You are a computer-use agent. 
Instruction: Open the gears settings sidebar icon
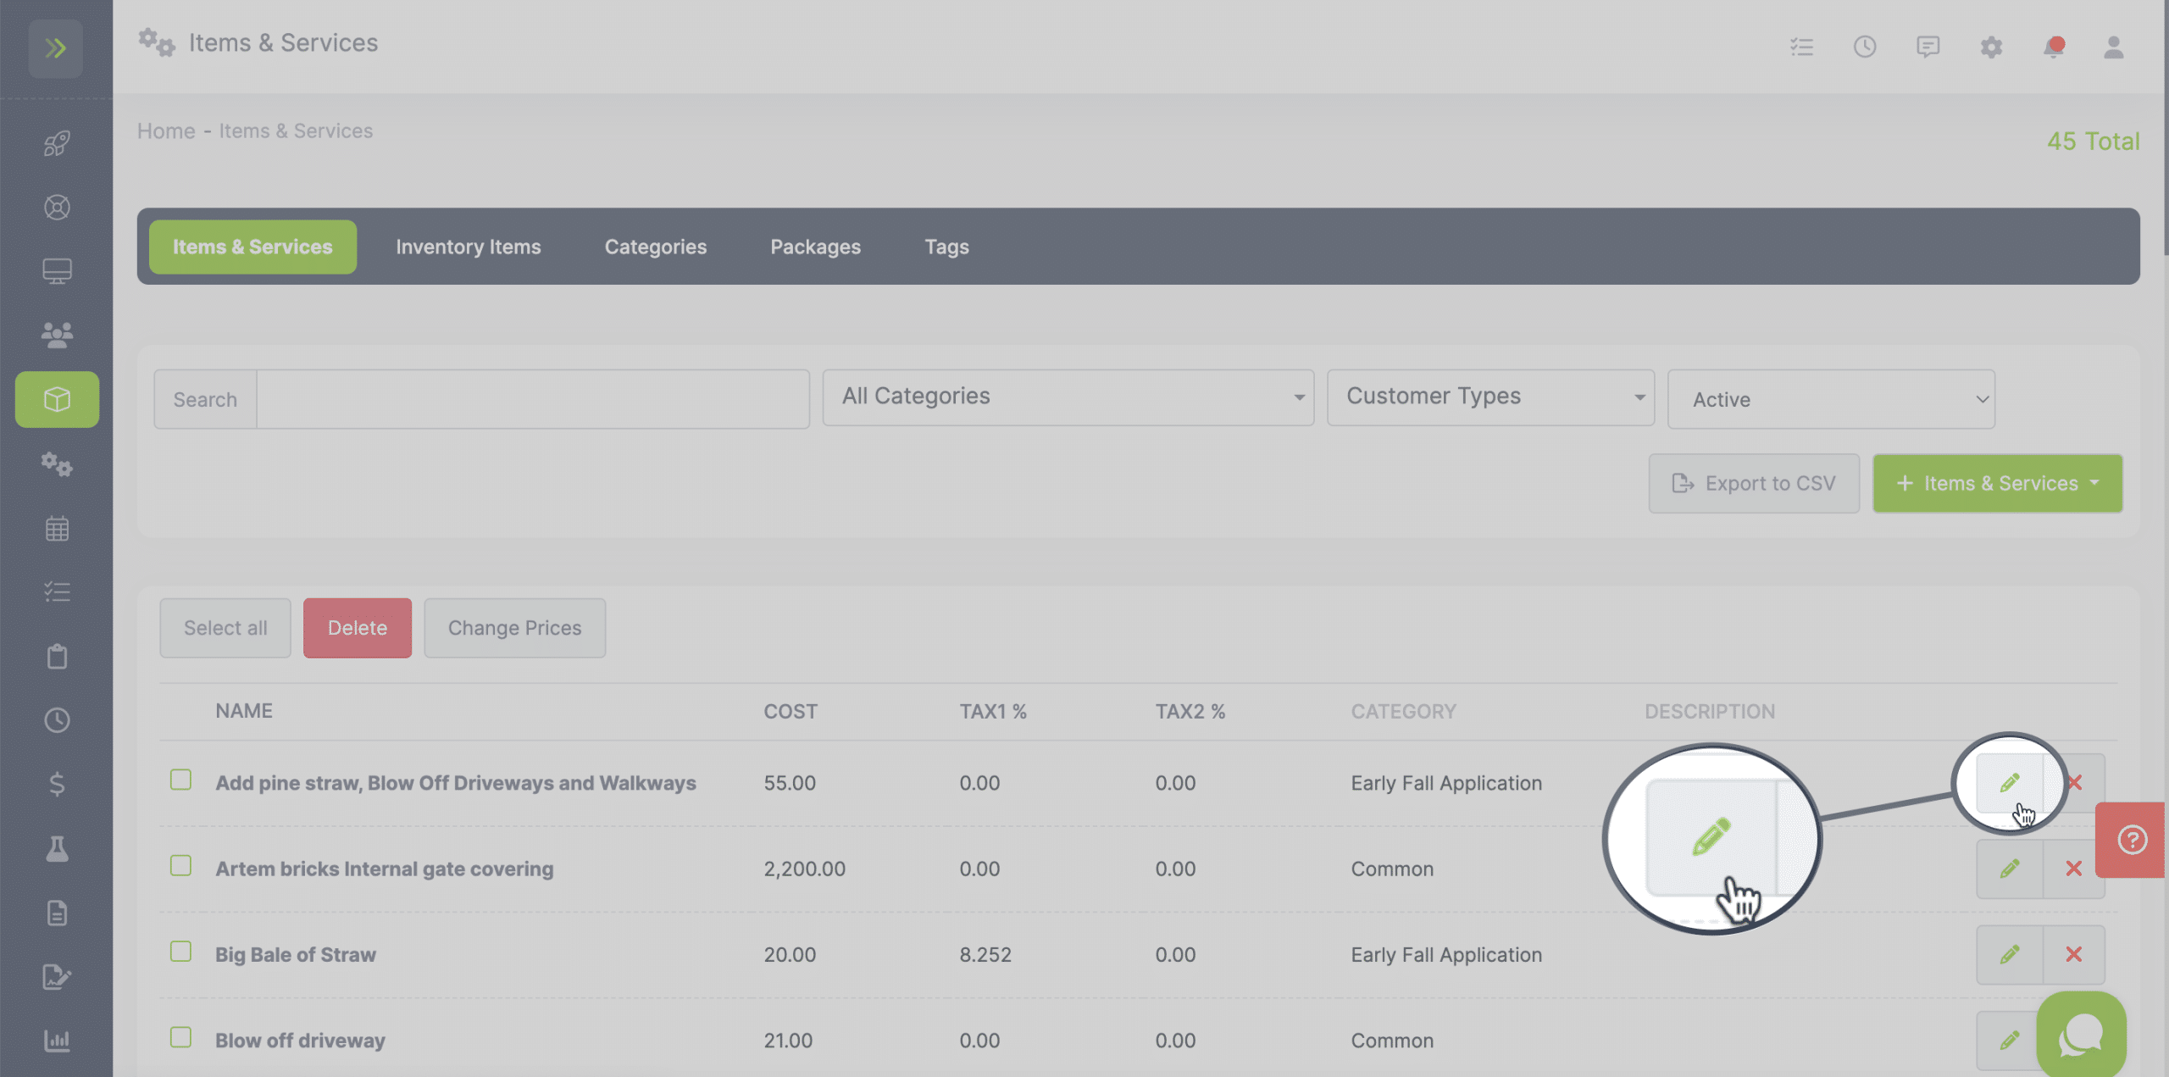(x=57, y=464)
